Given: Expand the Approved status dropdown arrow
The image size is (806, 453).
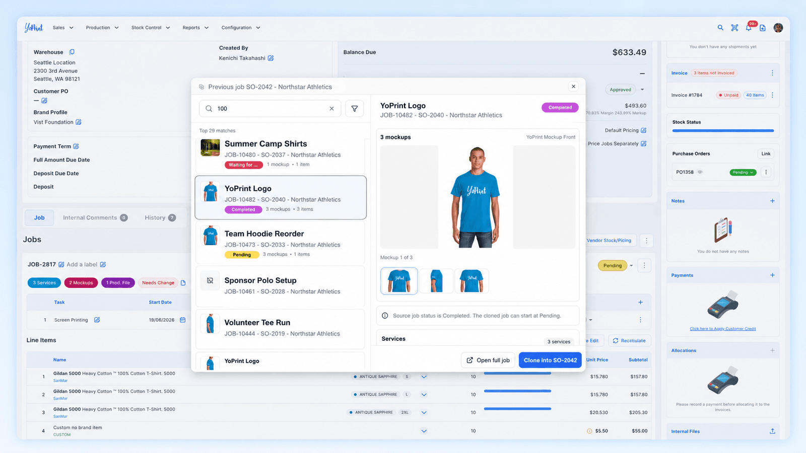Looking at the screenshot, I should (642, 90).
